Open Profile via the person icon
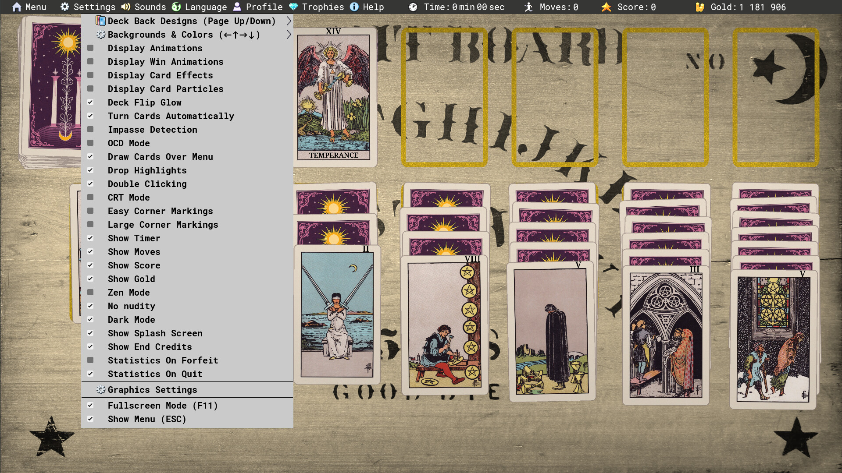The width and height of the screenshot is (842, 473). point(237,7)
